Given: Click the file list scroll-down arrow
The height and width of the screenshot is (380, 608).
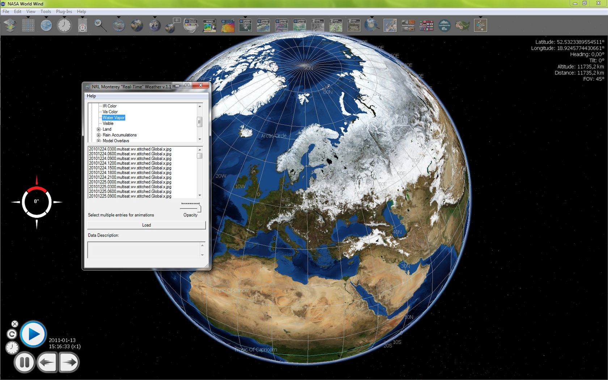Looking at the screenshot, I should [200, 195].
